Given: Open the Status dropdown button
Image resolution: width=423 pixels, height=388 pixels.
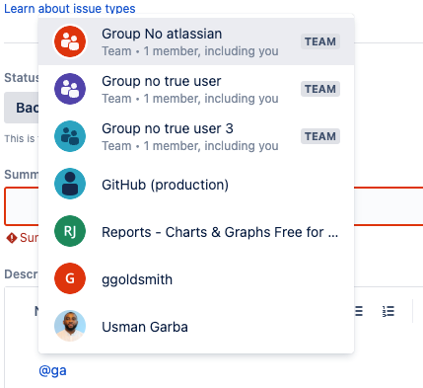Looking at the screenshot, I should pyautogui.click(x=22, y=108).
